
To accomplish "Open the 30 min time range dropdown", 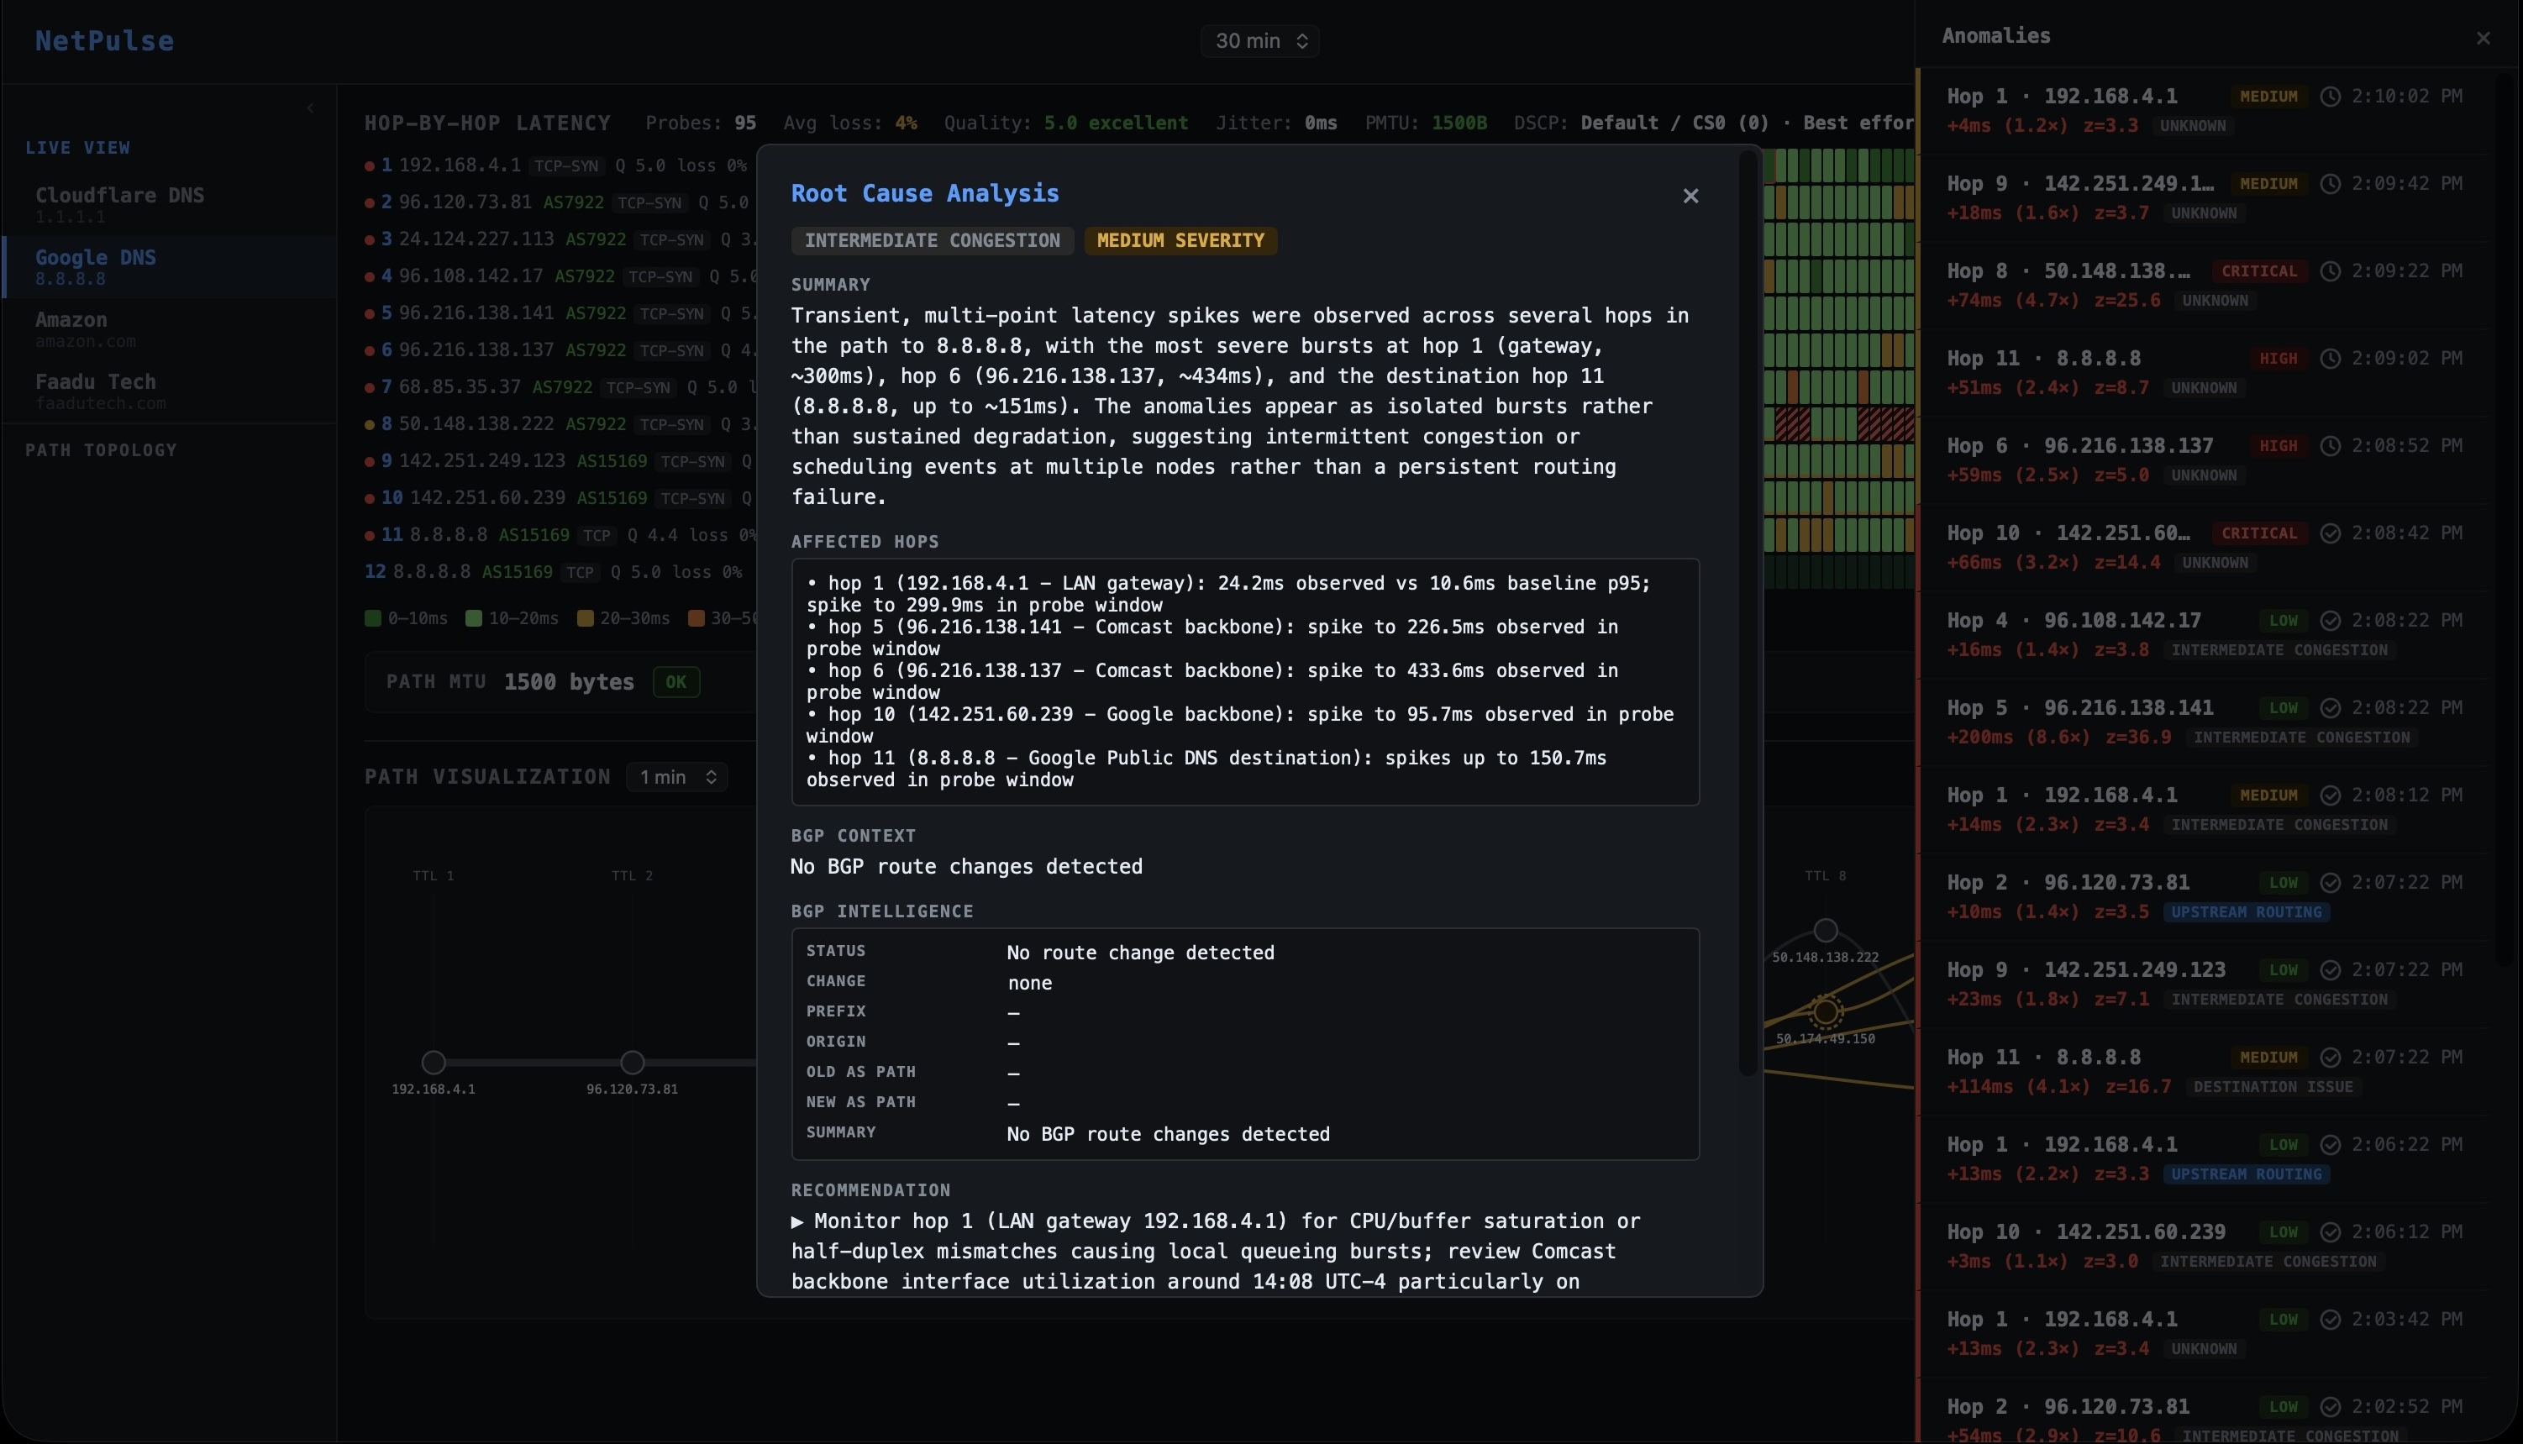I will [x=1259, y=40].
